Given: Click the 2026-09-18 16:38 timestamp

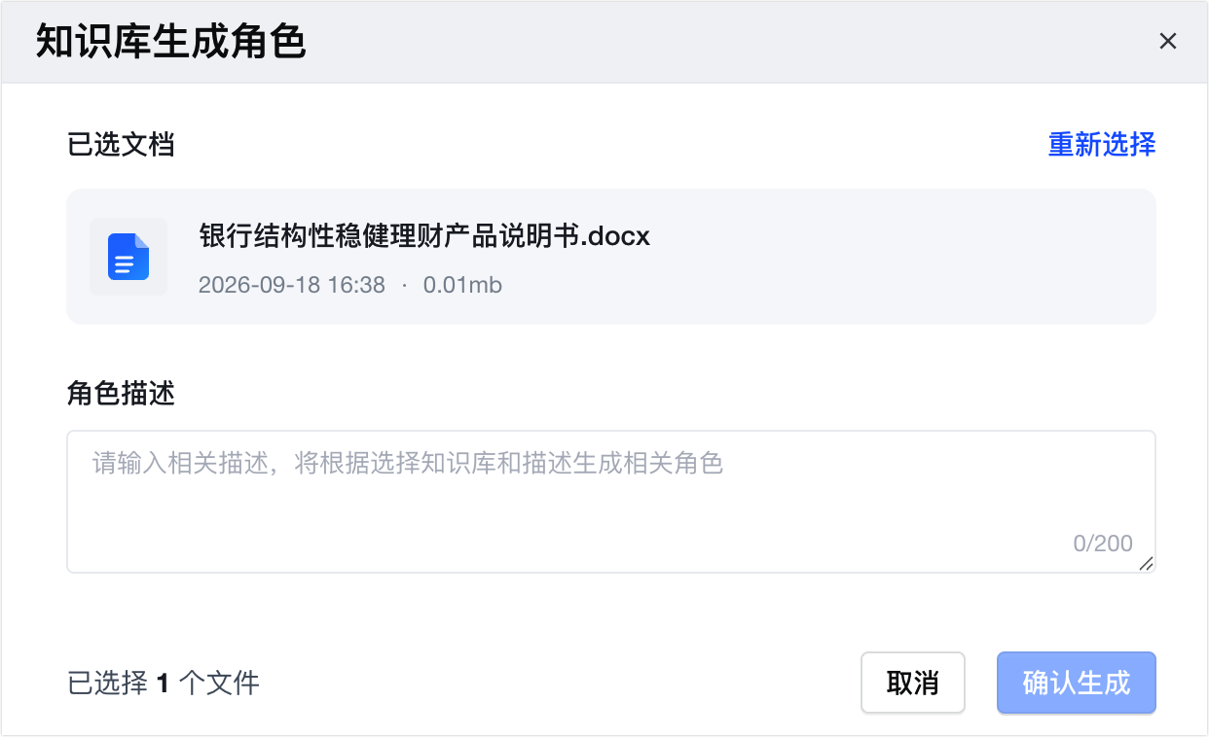Looking at the screenshot, I should pyautogui.click(x=292, y=286).
